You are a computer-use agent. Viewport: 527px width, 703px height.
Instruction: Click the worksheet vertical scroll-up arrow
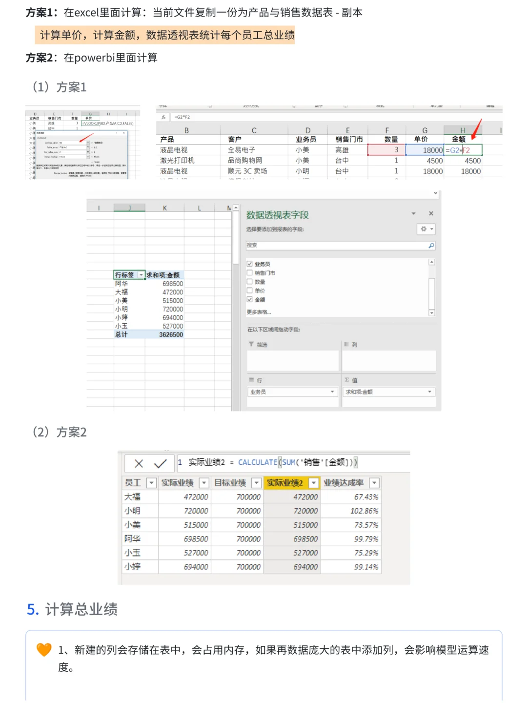236,208
